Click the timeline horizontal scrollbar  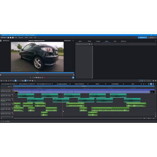coord(78,118)
